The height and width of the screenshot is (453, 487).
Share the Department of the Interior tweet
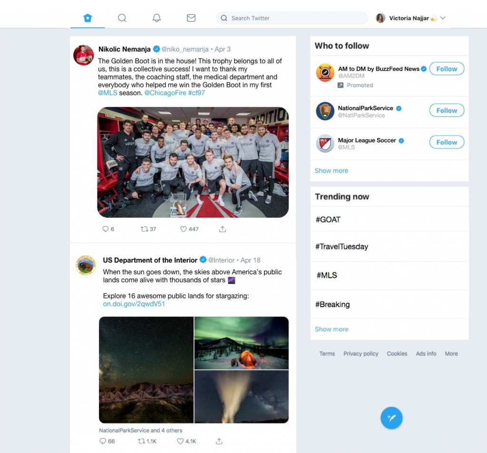(x=219, y=441)
